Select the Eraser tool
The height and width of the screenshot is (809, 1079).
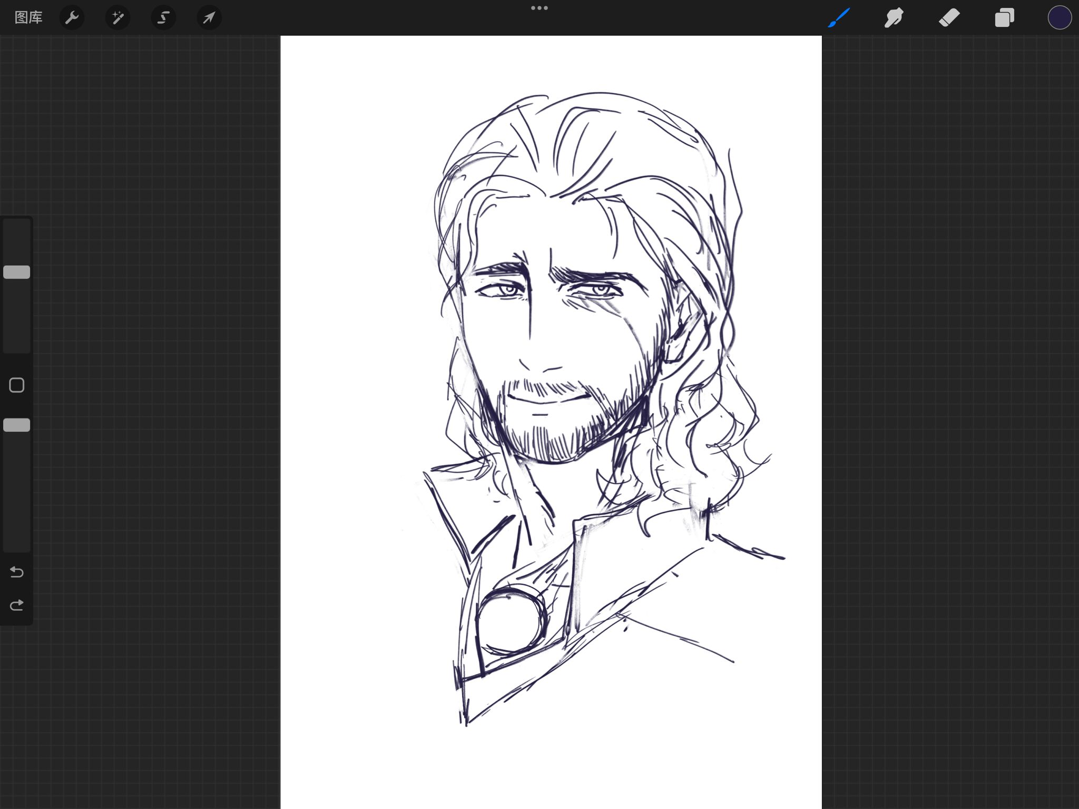[x=949, y=17]
